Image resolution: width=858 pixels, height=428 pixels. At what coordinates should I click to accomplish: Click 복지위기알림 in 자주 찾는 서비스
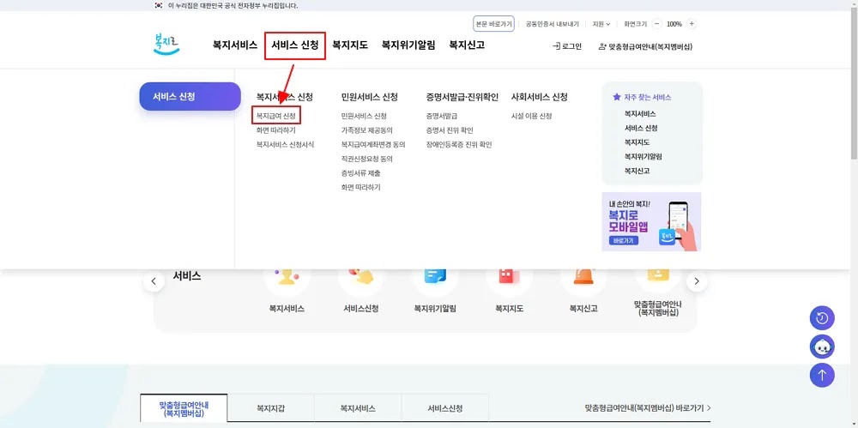(643, 156)
